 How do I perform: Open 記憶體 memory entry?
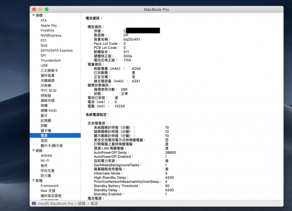click(46, 120)
